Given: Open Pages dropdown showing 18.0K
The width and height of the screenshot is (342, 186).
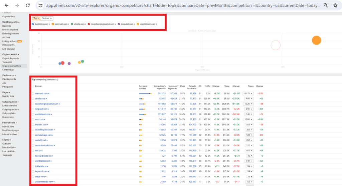Looking at the screenshot, I should click(248, 119).
